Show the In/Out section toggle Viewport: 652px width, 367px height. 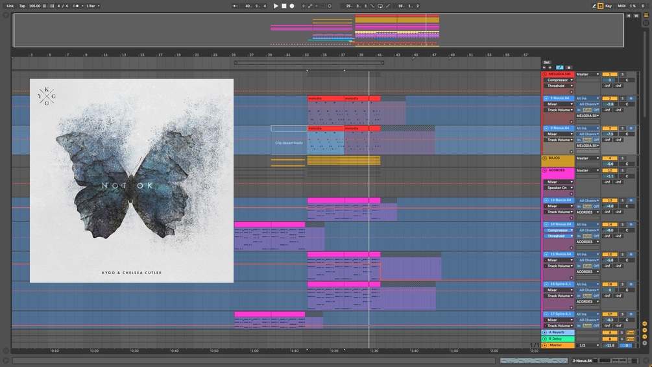(645, 323)
